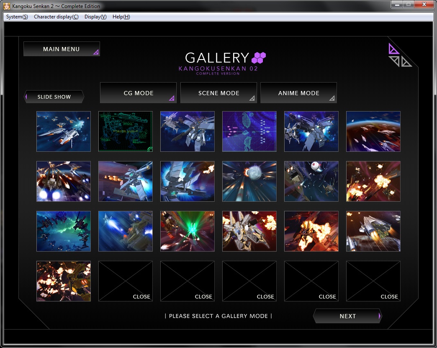Image resolution: width=437 pixels, height=348 pixels.
Task: Open white spaceship fleet thumbnail
Action: 64,131
